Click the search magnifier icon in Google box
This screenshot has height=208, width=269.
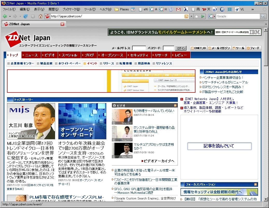tap(263, 16)
